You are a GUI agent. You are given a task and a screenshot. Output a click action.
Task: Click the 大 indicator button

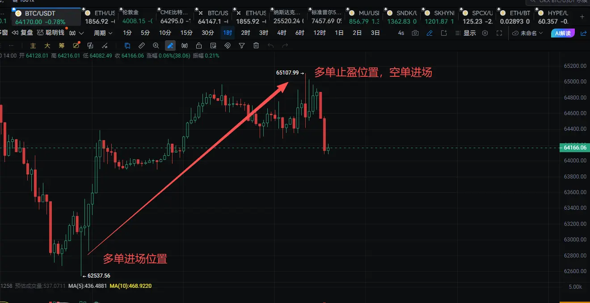point(47,46)
